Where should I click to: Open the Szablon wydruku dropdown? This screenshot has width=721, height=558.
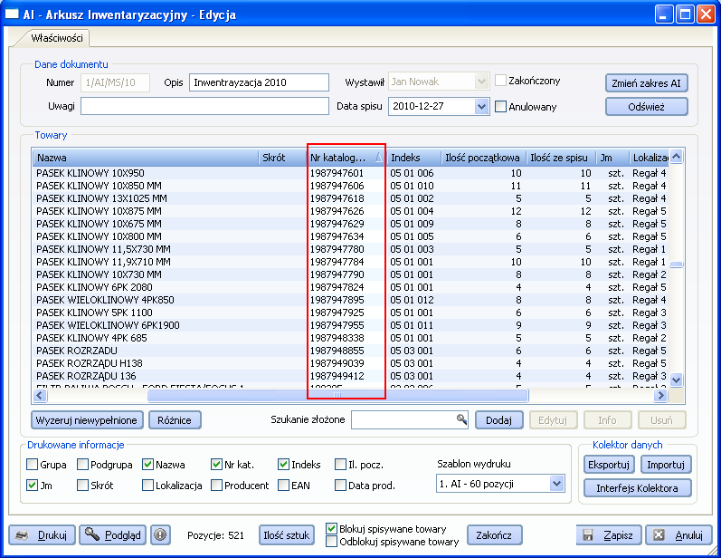(x=556, y=484)
